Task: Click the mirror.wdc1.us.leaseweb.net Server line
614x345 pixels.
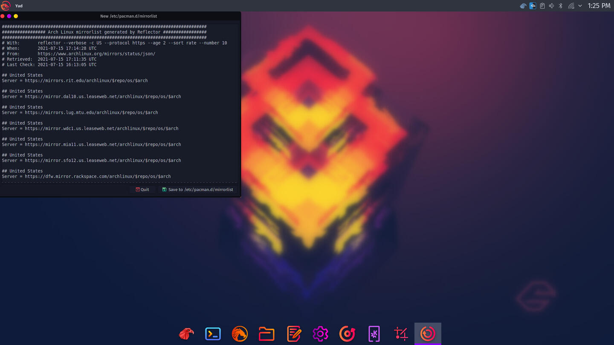Action: click(x=90, y=129)
